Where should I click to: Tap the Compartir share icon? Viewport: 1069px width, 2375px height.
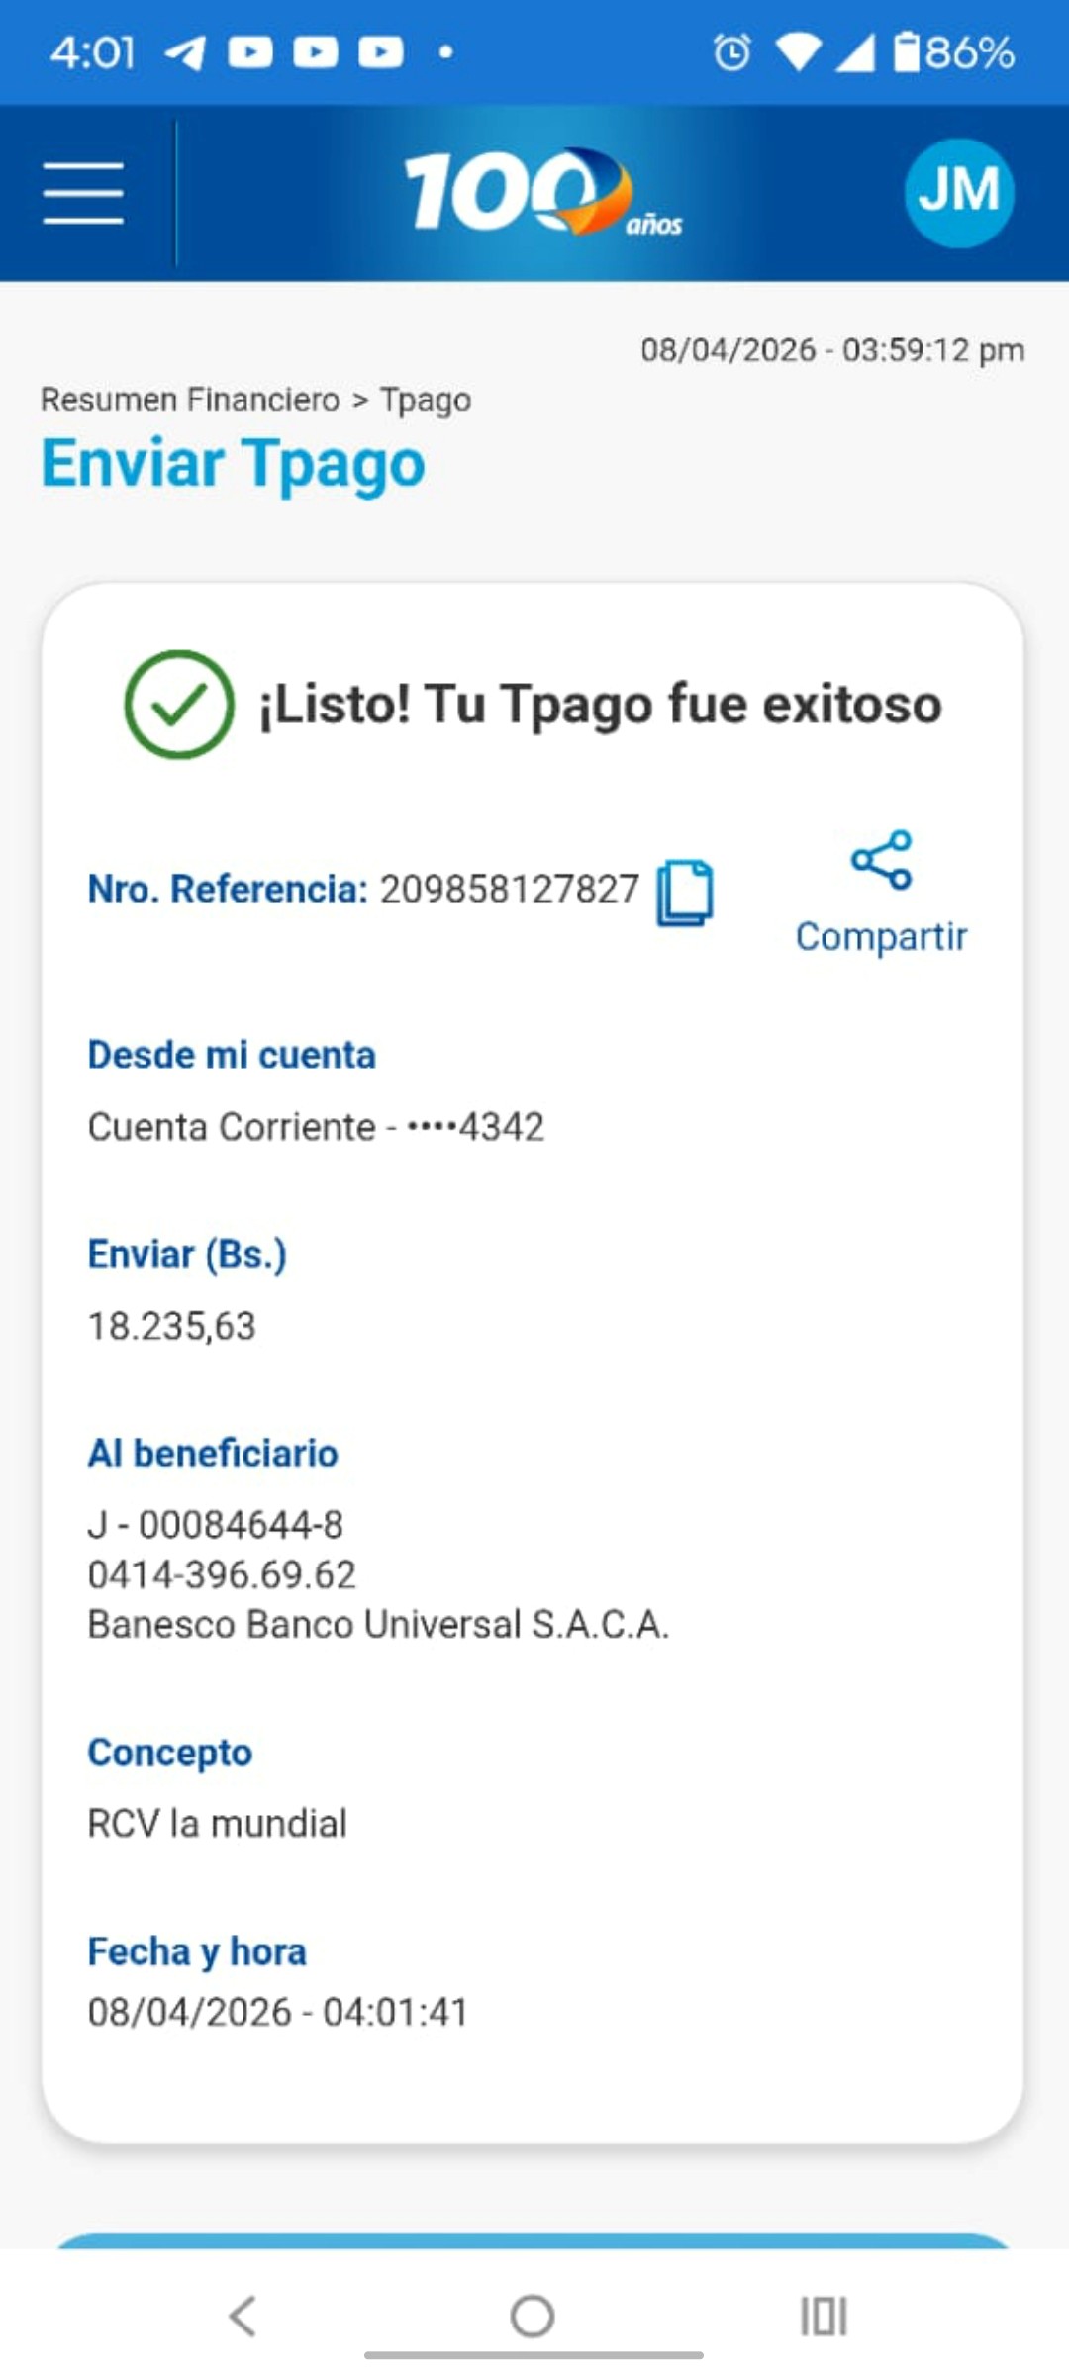(881, 859)
